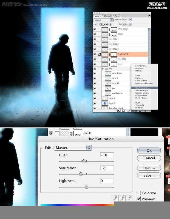Viewport: 170px width, 219px height.
Task: Click the lock all padlock icon
Action: 110,24
